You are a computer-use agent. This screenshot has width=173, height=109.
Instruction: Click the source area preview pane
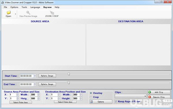tap(44, 45)
